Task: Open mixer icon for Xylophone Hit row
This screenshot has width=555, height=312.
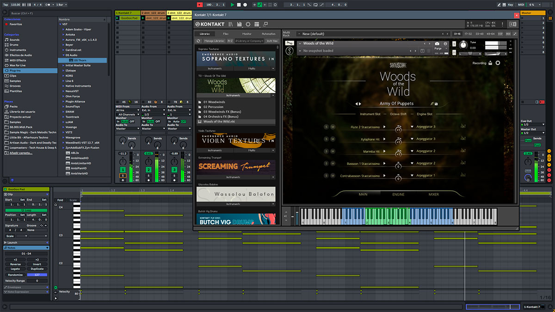Action: click(462, 139)
